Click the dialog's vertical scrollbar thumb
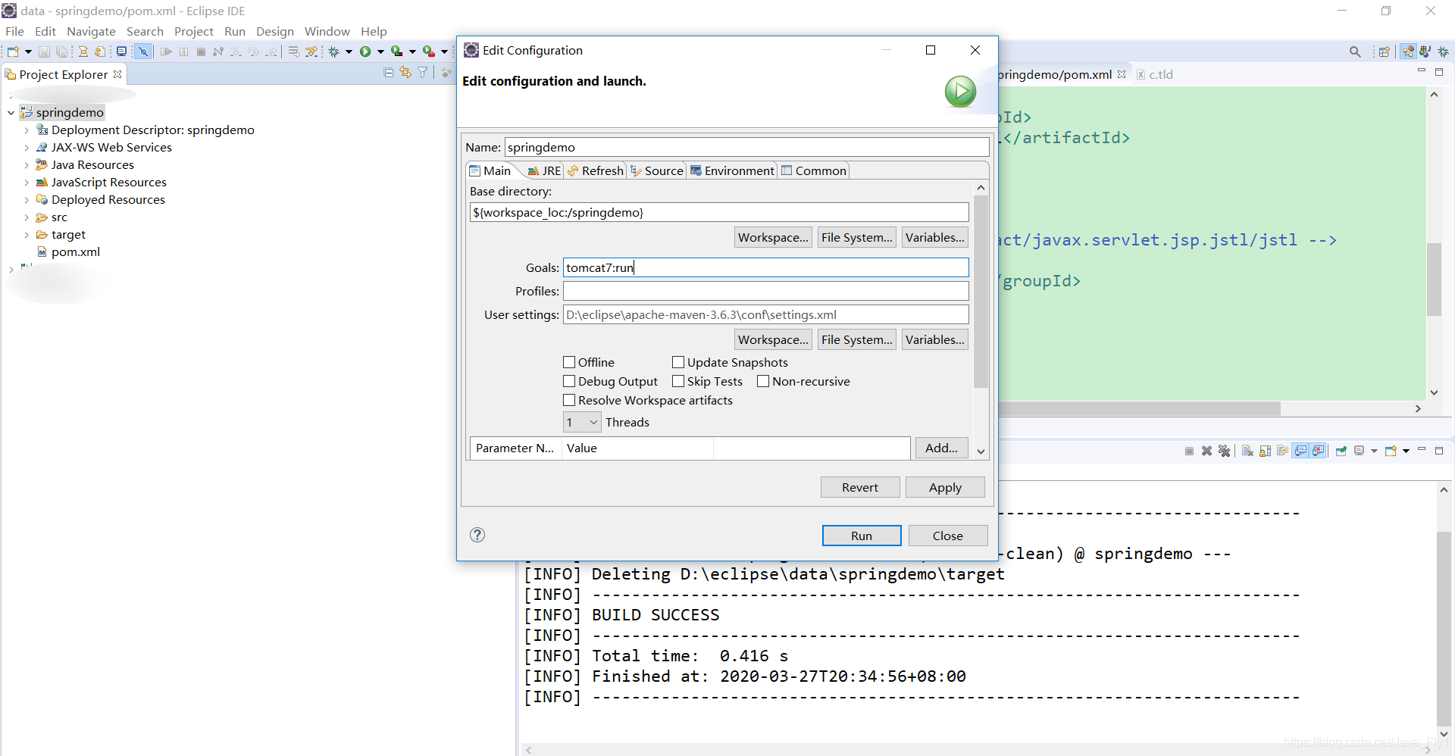The width and height of the screenshot is (1455, 756). coord(981,292)
